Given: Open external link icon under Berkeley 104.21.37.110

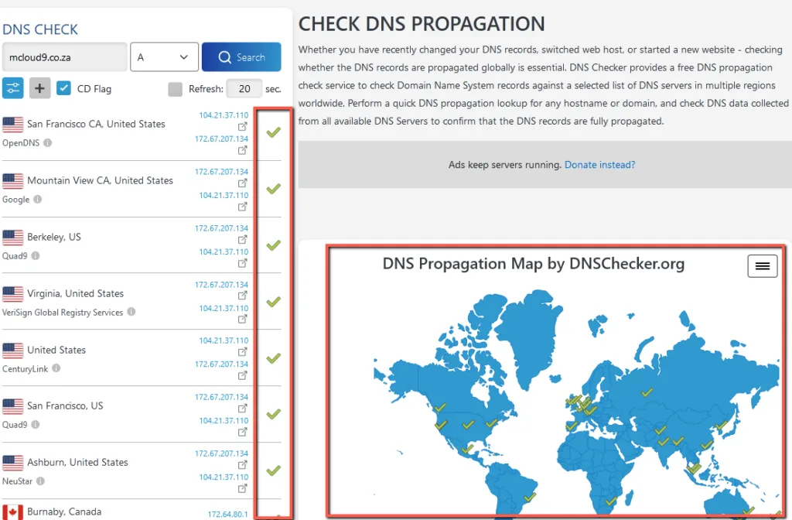Looking at the screenshot, I should click(x=242, y=263).
